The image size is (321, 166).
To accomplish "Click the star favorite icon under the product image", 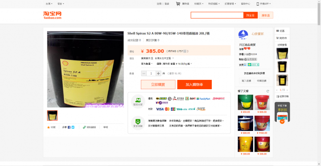I will tap(49, 127).
